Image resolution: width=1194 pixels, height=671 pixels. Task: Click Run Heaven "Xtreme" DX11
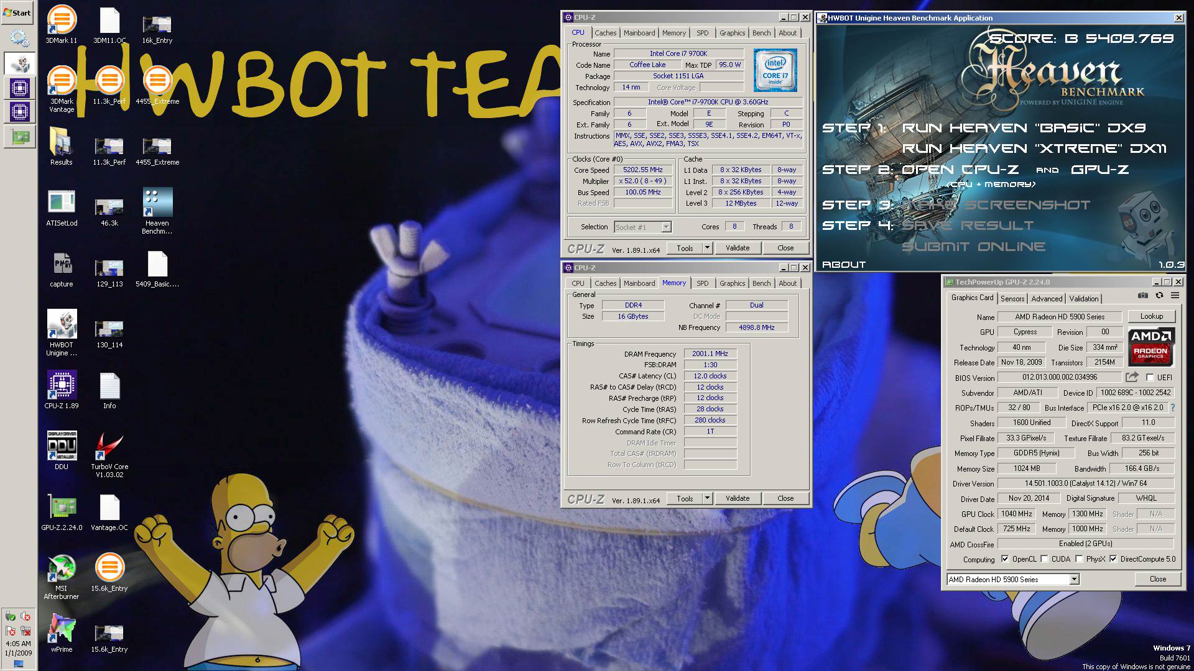coord(1034,148)
